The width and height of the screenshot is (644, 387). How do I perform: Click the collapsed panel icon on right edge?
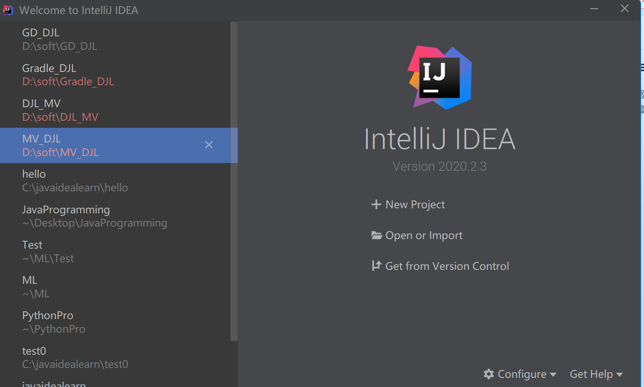pyautogui.click(x=641, y=68)
